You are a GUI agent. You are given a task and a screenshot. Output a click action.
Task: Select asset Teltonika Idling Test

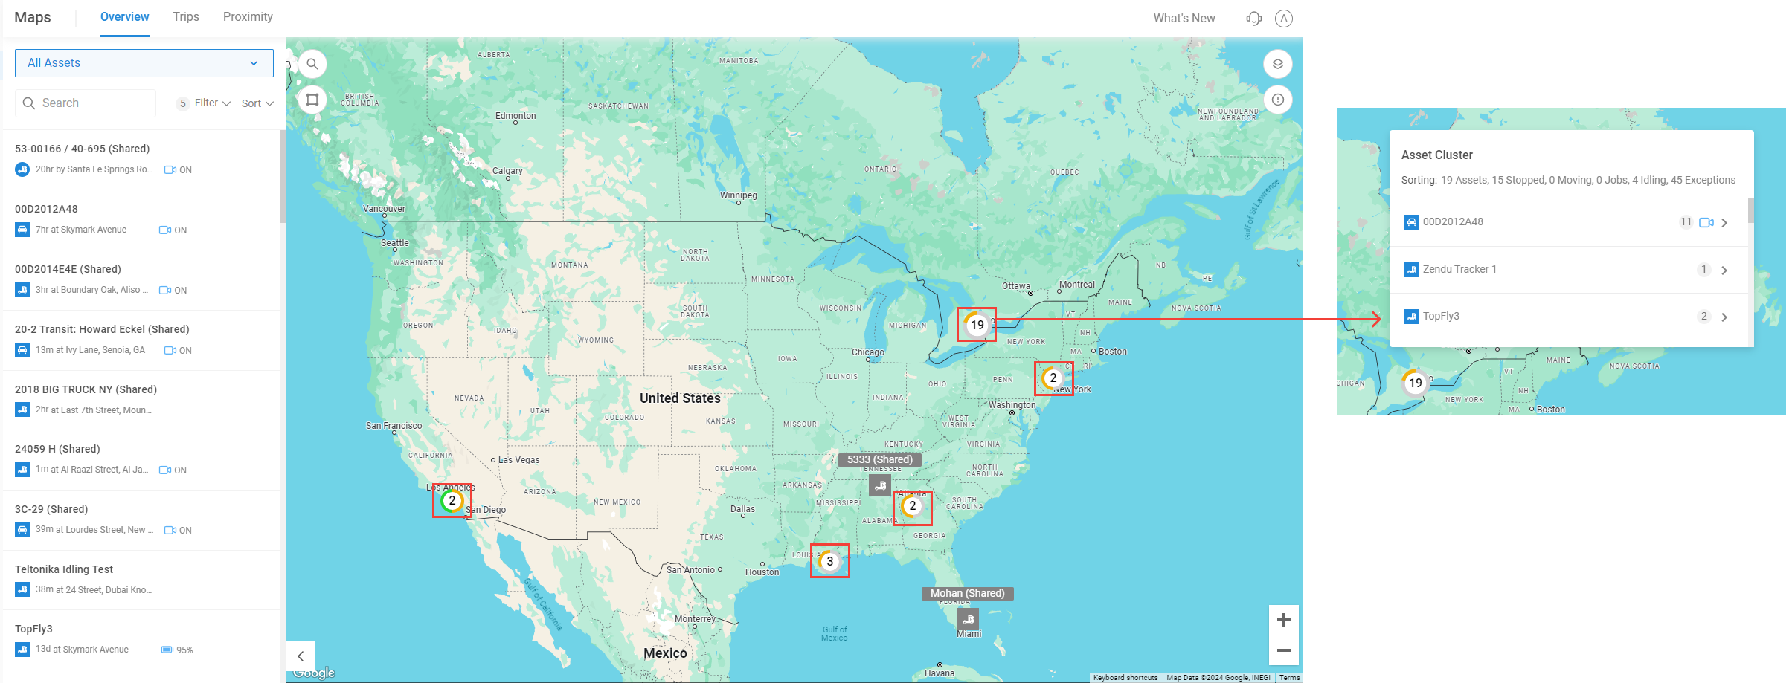(x=141, y=580)
